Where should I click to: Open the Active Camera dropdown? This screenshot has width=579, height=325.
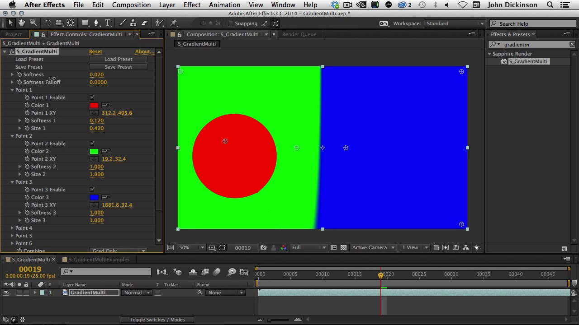point(373,247)
